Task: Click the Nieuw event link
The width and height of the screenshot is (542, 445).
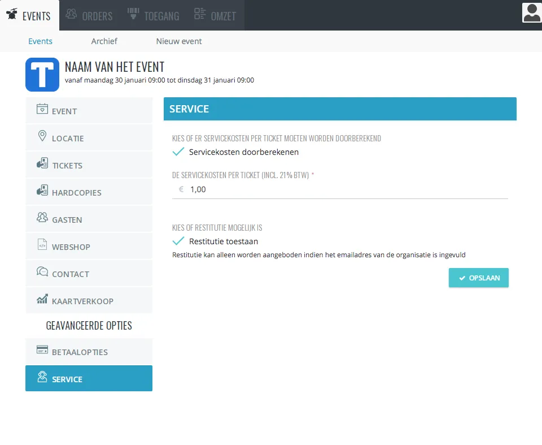Action: tap(179, 41)
